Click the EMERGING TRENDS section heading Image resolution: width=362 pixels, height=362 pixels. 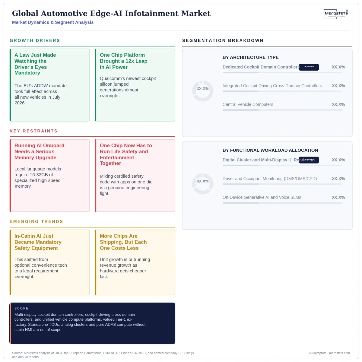tap(37, 221)
